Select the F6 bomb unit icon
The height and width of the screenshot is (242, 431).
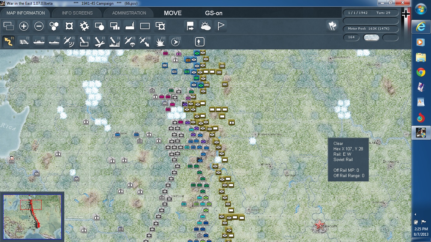[x=84, y=41]
